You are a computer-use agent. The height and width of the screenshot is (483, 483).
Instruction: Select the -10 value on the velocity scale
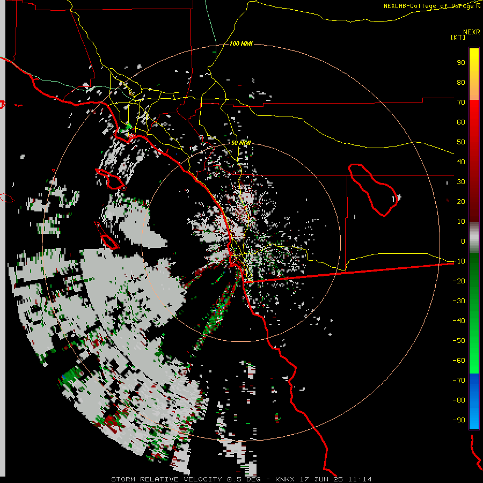[459, 261]
